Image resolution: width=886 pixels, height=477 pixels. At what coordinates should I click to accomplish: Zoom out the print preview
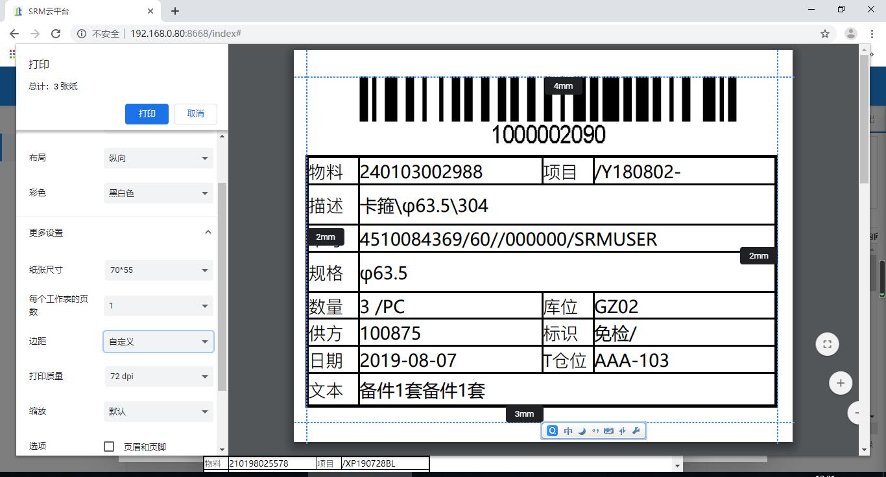(857, 413)
